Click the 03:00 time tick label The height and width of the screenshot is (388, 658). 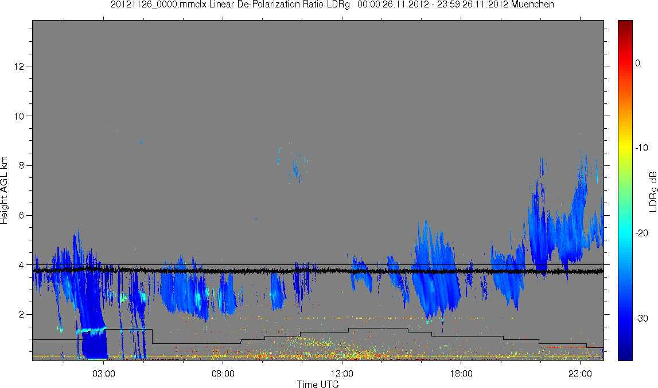click(104, 374)
